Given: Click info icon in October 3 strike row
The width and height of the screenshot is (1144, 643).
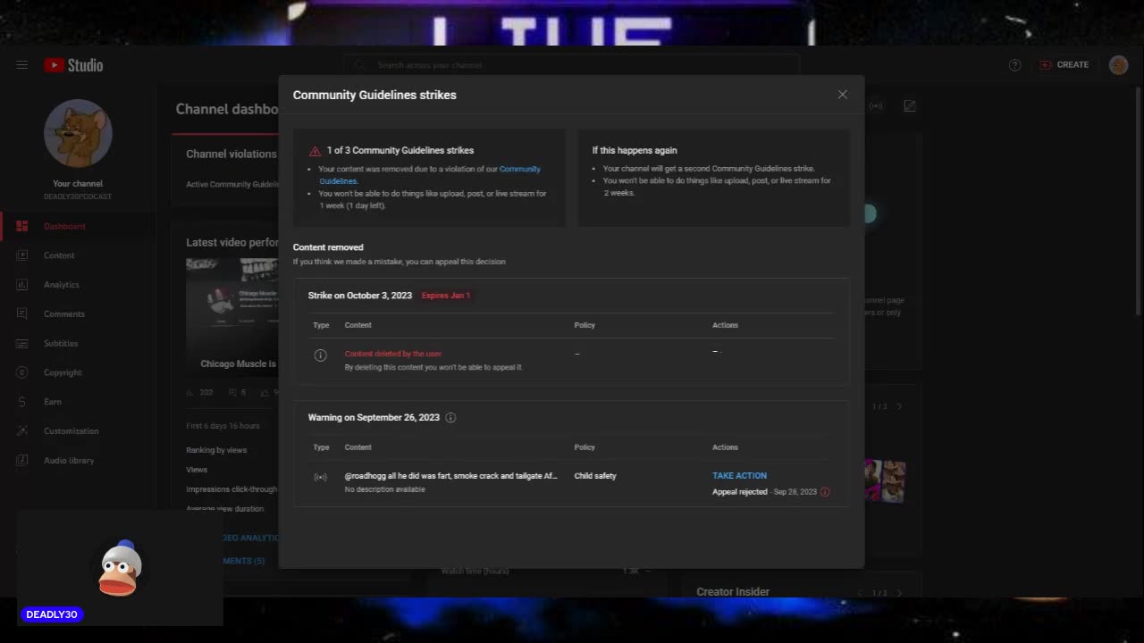Looking at the screenshot, I should [x=320, y=355].
